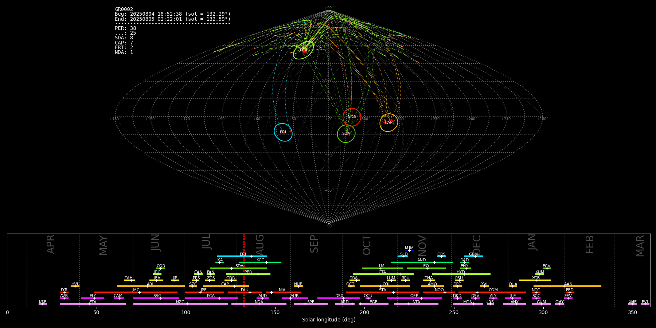This screenshot has height=328, width=656.
Task: Click the cyan ERI radiant circle
Action: [283, 132]
